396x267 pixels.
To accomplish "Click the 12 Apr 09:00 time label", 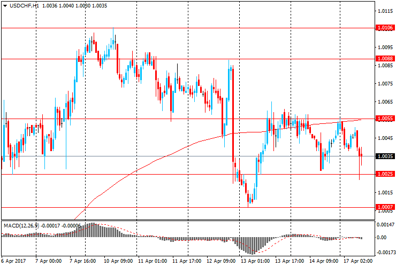I will click(222, 261).
